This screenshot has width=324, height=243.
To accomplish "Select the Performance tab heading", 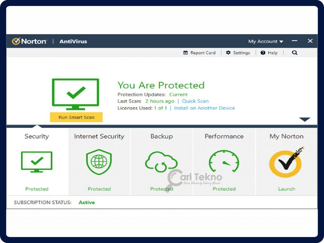I will point(224,137).
